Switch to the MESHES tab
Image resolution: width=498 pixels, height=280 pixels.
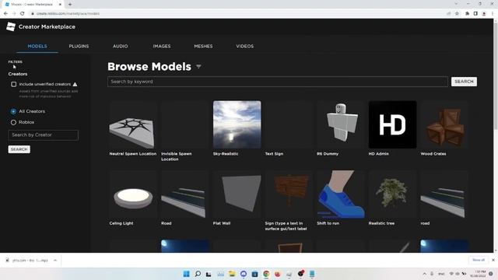click(203, 47)
